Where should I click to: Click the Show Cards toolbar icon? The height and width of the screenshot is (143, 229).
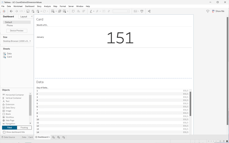[x=135, y=11]
